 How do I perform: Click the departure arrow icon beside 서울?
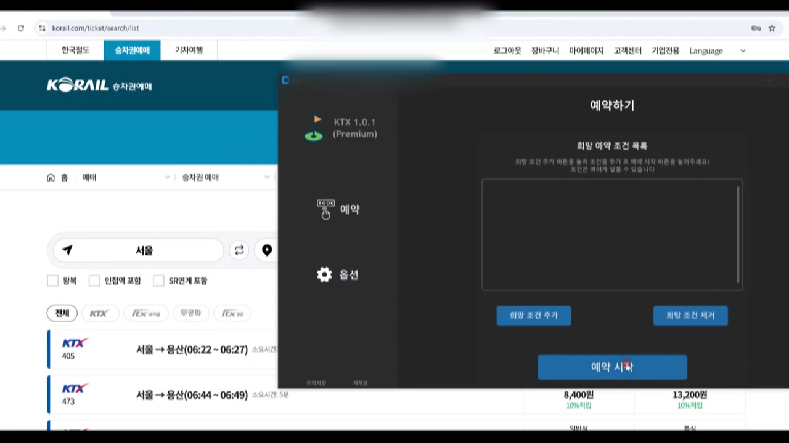click(67, 250)
